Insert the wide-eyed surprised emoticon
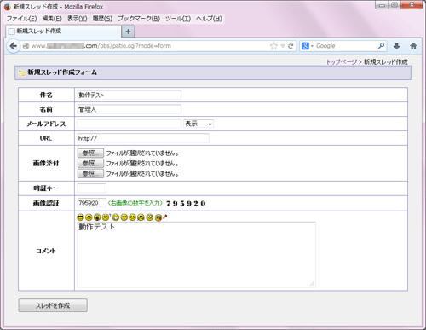This screenshot has width=426, height=330. [x=150, y=217]
